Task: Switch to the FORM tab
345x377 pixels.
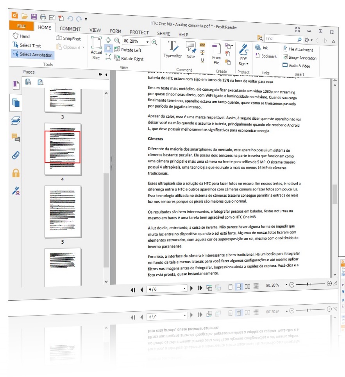Action: 116,31
